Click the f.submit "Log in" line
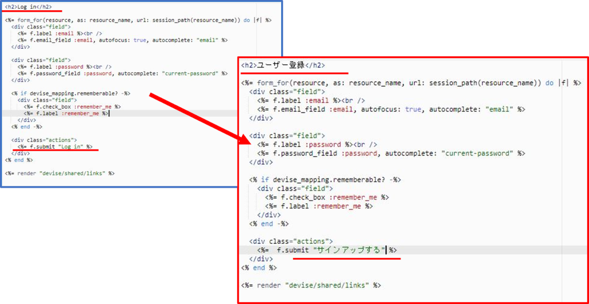The image size is (589, 304). [54, 146]
